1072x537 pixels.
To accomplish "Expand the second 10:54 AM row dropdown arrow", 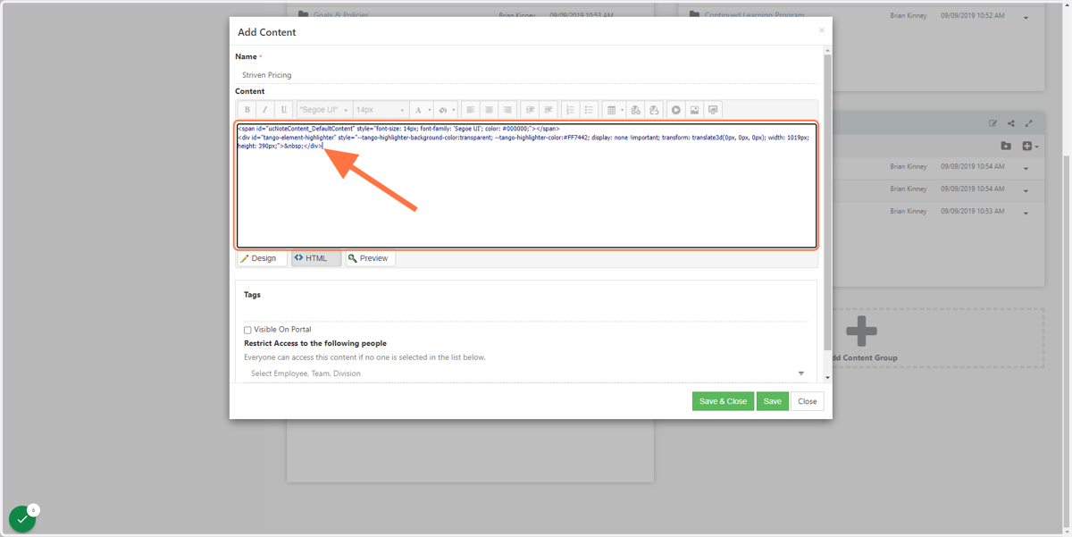I will pyautogui.click(x=1026, y=191).
